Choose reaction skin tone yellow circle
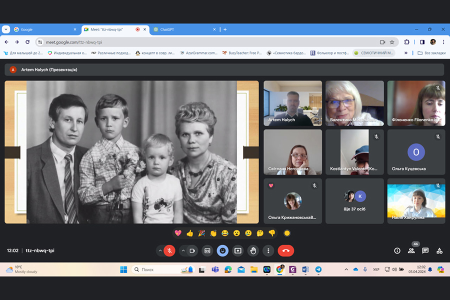 coord(287,233)
